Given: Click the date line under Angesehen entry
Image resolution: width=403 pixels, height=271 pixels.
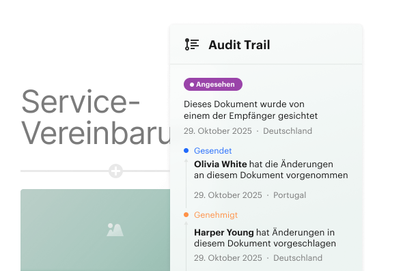Looking at the screenshot, I should tap(248, 131).
